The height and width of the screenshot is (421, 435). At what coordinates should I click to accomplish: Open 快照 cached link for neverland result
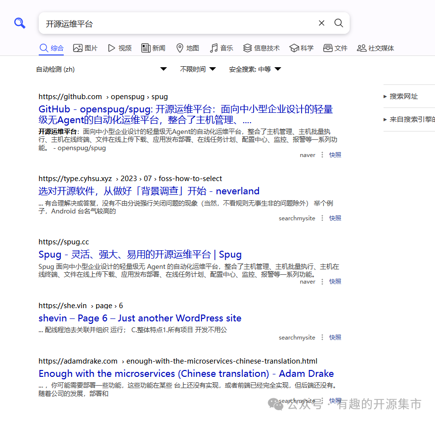click(335, 218)
